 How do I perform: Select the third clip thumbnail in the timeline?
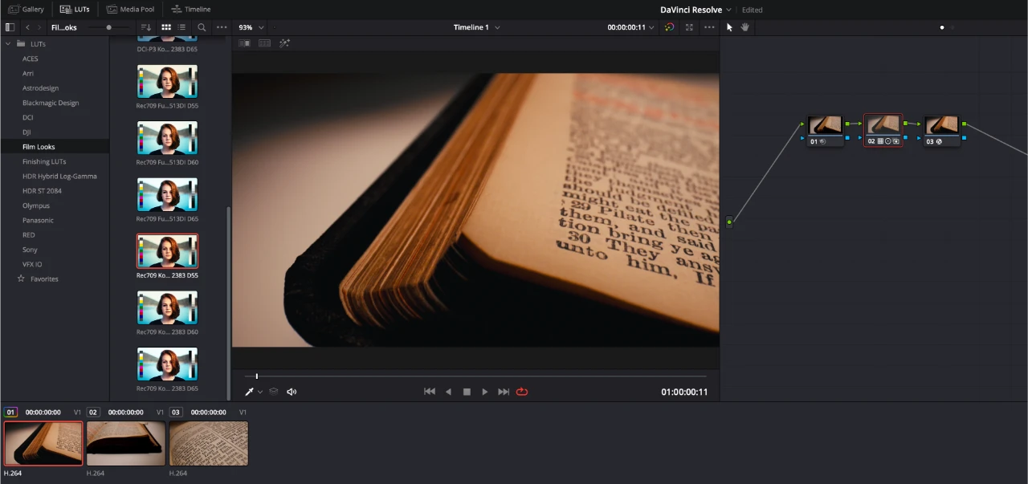pos(209,443)
